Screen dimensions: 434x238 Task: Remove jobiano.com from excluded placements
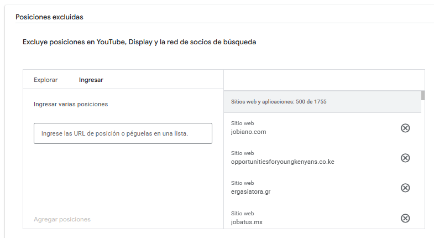pos(405,128)
